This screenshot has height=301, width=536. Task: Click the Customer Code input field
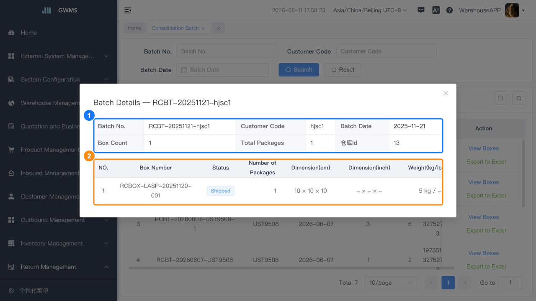386,51
